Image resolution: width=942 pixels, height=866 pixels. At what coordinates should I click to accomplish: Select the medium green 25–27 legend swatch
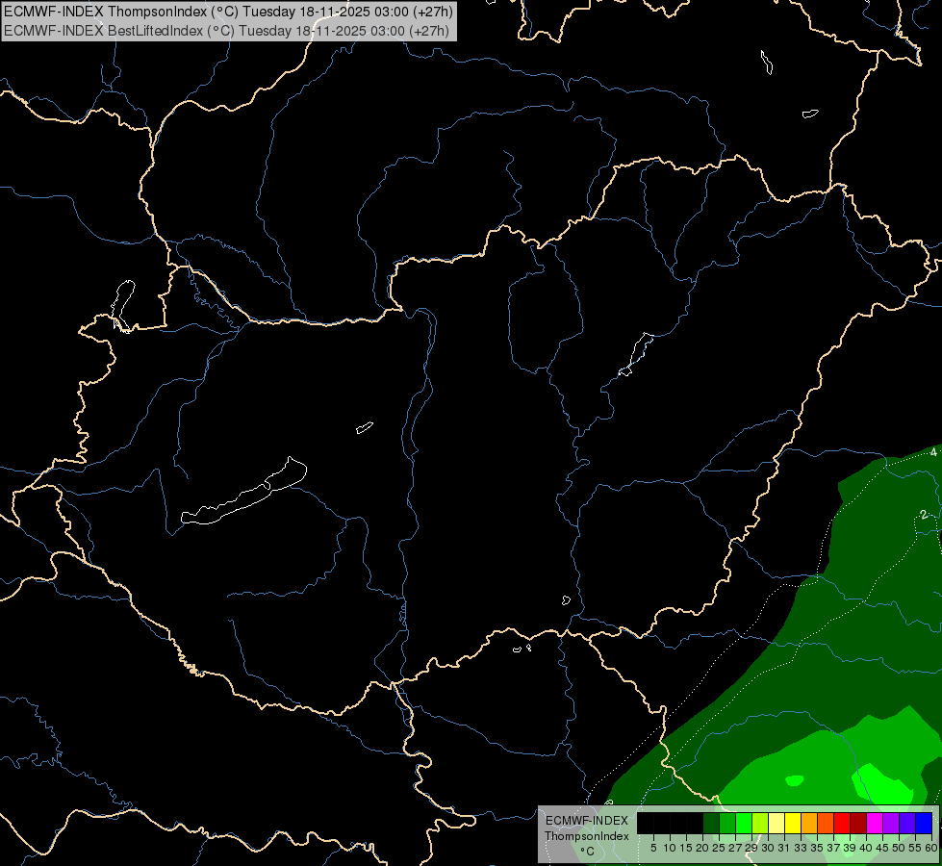(727, 823)
